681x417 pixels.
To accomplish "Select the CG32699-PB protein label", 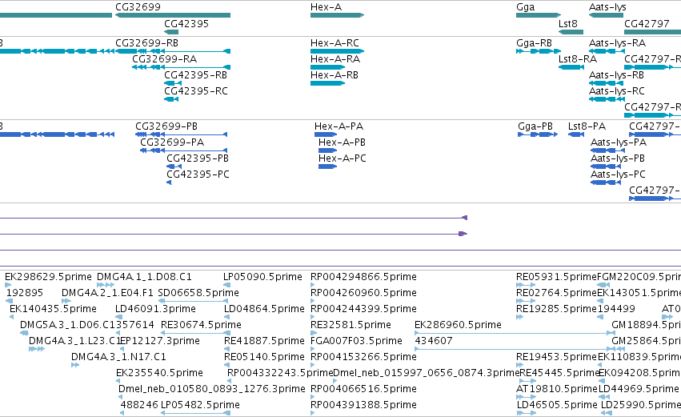I will click(166, 126).
